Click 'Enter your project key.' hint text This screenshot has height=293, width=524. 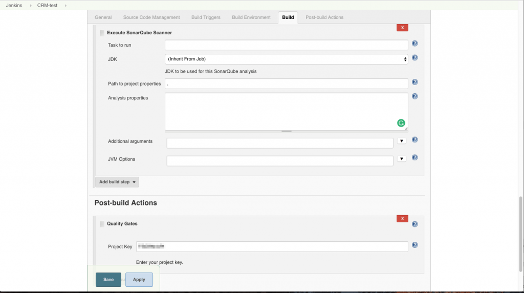tap(160, 262)
